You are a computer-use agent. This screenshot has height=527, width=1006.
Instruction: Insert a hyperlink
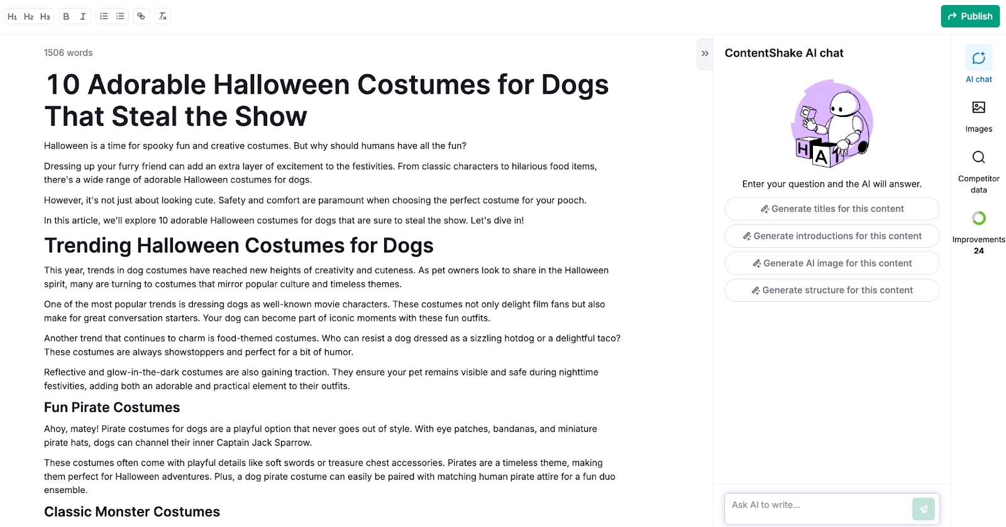tap(141, 16)
